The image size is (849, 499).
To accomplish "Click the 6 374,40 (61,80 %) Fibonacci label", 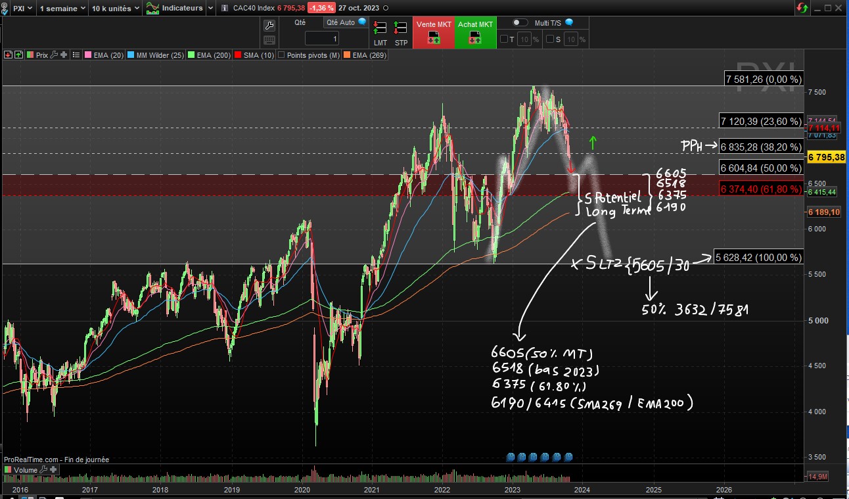I will 761,189.
